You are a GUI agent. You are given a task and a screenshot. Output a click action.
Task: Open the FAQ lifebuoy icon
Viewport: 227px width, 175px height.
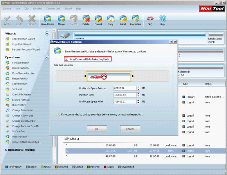150,20
